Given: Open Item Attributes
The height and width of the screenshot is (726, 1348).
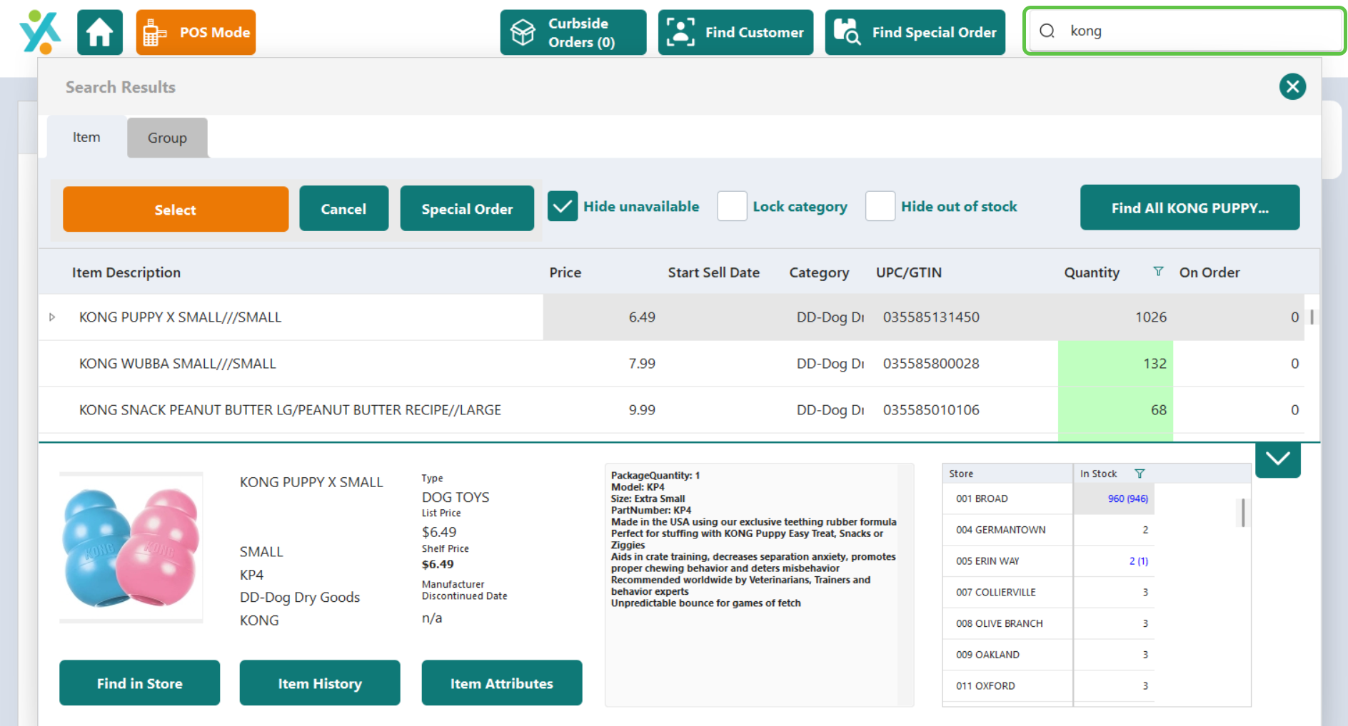Looking at the screenshot, I should pyautogui.click(x=502, y=683).
